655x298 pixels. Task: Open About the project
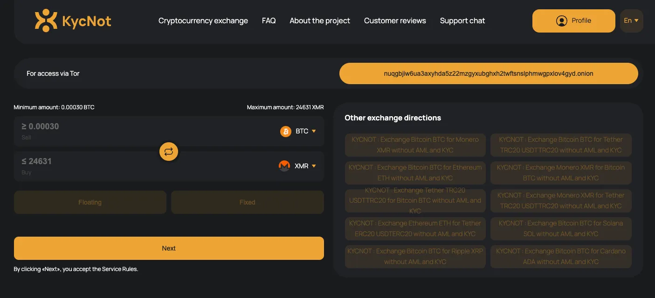tap(320, 21)
